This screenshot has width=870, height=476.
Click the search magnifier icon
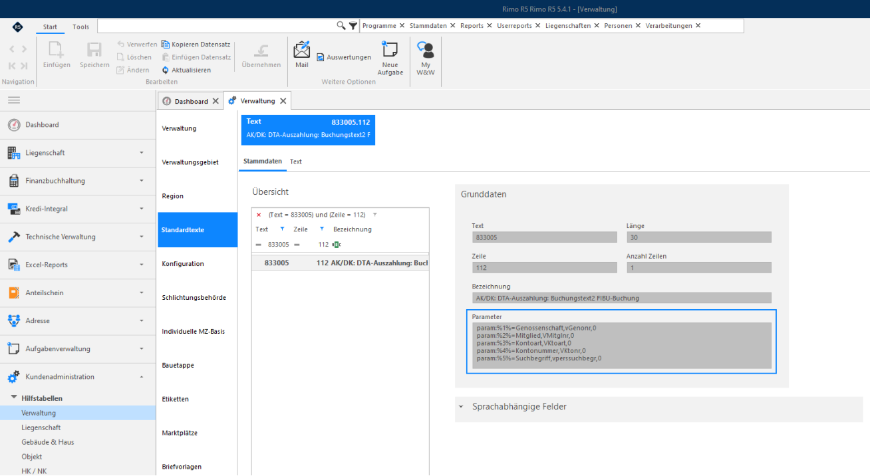(x=341, y=26)
